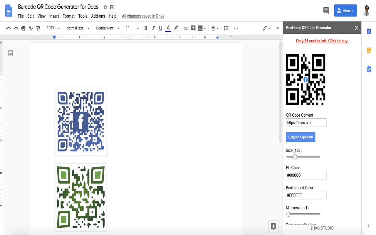Star this document
Viewport: 376px width, 235px height.
[x=105, y=7]
